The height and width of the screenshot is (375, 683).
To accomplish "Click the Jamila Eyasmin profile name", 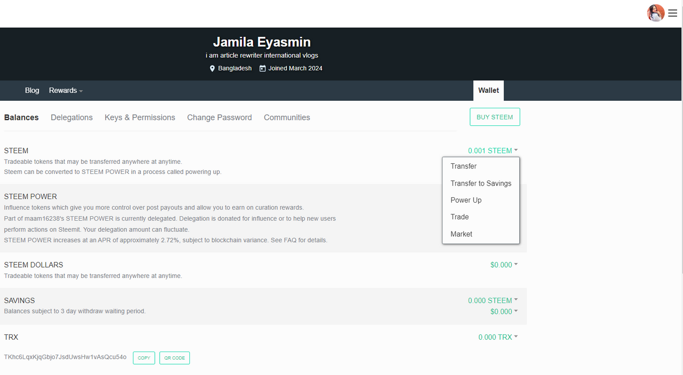I will 261,42.
